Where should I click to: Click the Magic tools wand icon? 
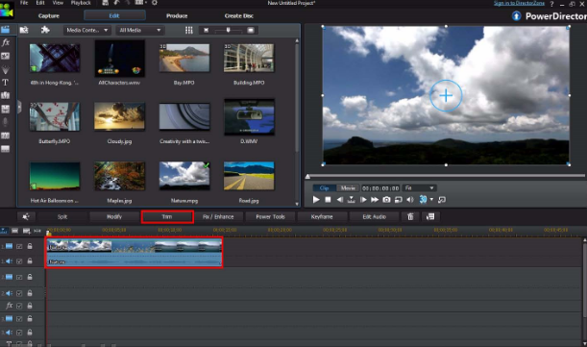click(x=26, y=216)
